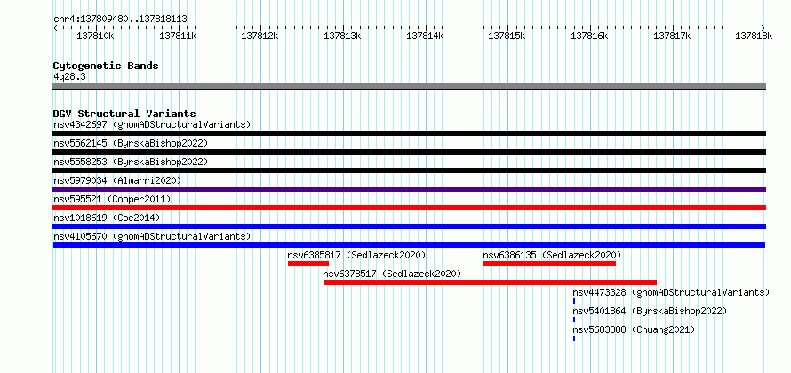Click the Cytogenetic Bands track title
The width and height of the screenshot is (791, 373).
click(106, 66)
